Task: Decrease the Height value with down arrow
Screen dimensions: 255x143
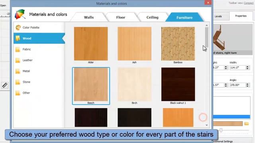Action: [x=226, y=69]
